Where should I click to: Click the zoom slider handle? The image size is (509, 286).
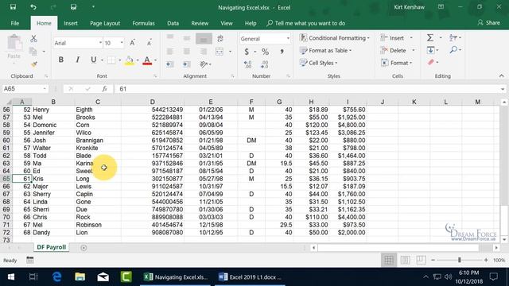click(x=460, y=260)
